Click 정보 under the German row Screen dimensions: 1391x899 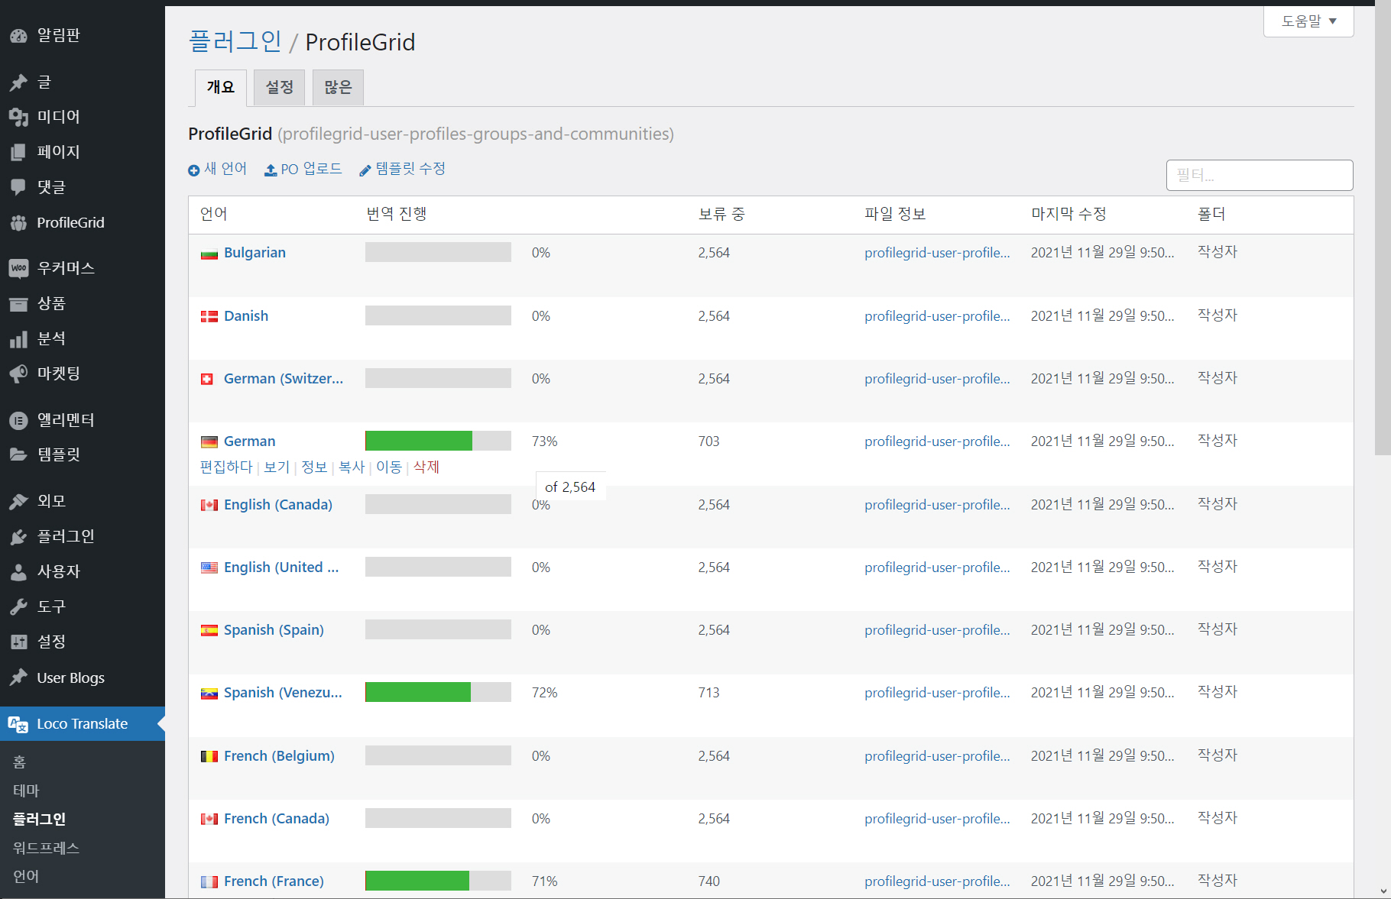314,467
